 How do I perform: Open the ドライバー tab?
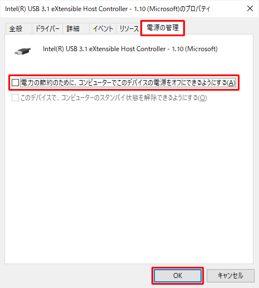point(47,29)
